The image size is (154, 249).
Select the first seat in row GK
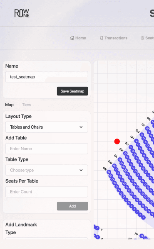point(126,154)
